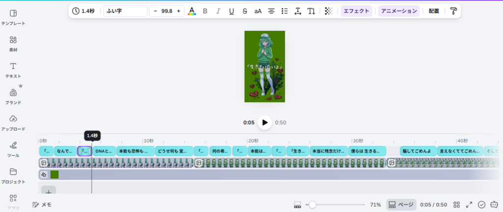The height and width of the screenshot is (212, 503).
Task: Open the text color picker
Action: click(192, 11)
